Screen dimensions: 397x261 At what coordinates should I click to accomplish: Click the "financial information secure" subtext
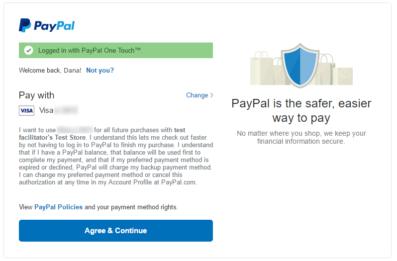301,141
